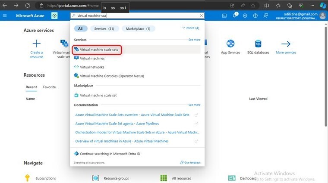Screen dimensions: 328x183
Task: Select the All filter pill
Action: pyautogui.click(x=81, y=28)
